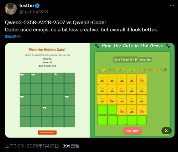Open the @test_tm7873 handle link

coord(33,12)
